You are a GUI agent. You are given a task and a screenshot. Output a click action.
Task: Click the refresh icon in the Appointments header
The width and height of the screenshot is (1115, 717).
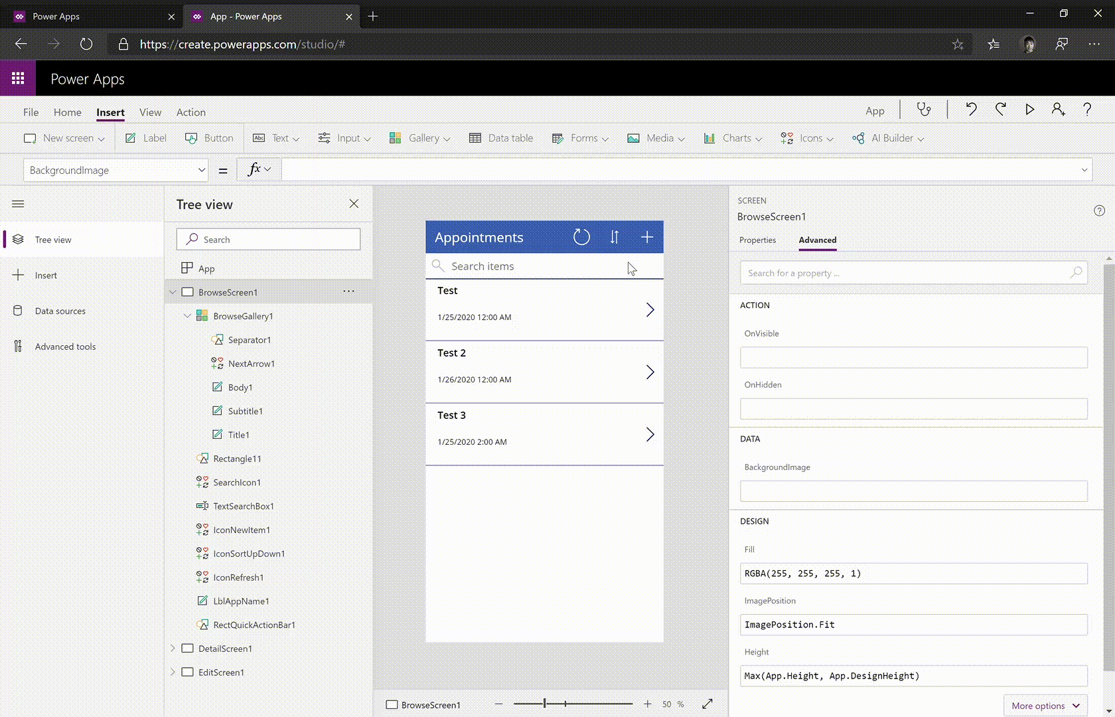point(581,237)
